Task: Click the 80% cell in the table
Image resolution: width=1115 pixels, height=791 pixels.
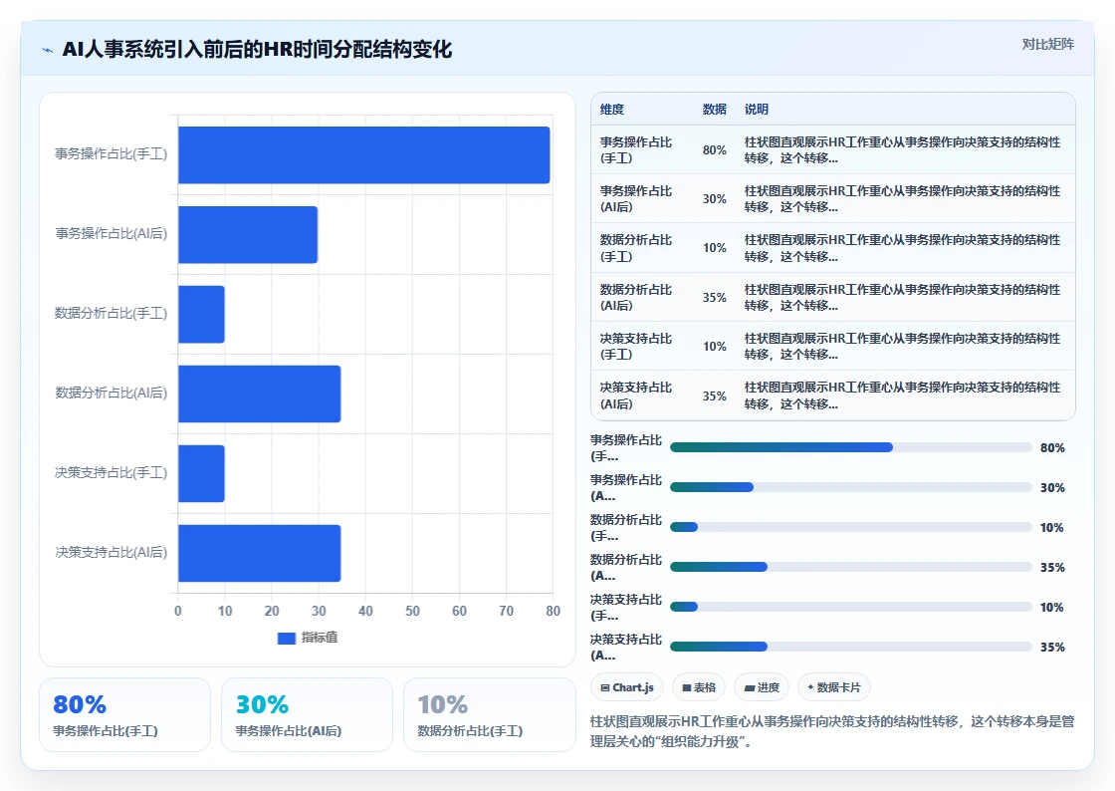Action: click(715, 150)
